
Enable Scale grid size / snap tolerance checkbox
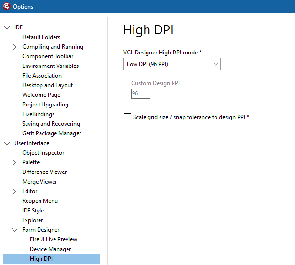127,117
